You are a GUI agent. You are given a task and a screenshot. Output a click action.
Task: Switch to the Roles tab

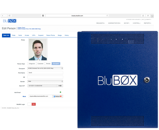[14, 35]
